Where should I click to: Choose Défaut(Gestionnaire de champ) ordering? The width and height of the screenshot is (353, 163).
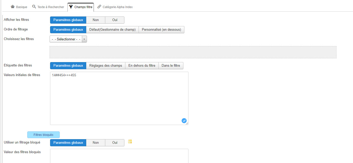tap(112, 30)
